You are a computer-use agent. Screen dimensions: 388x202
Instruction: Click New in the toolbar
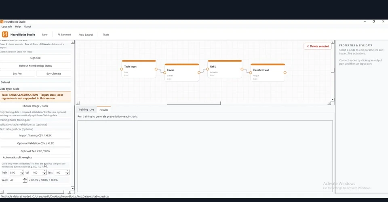[44, 35]
